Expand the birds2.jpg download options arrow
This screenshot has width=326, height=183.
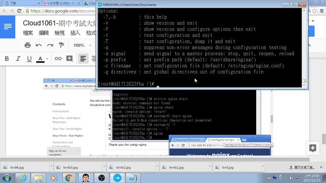[157, 166]
